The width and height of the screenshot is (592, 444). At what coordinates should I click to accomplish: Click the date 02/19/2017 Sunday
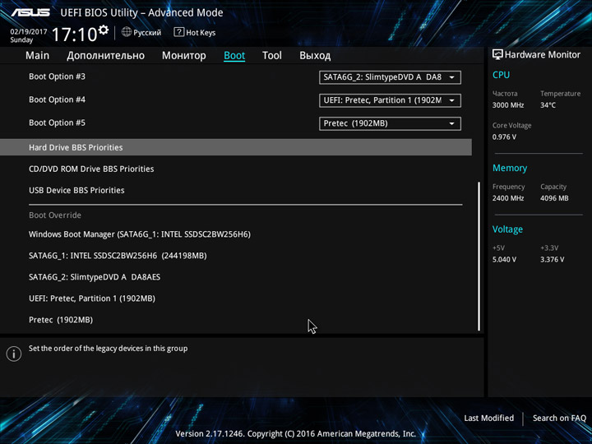[28, 35]
